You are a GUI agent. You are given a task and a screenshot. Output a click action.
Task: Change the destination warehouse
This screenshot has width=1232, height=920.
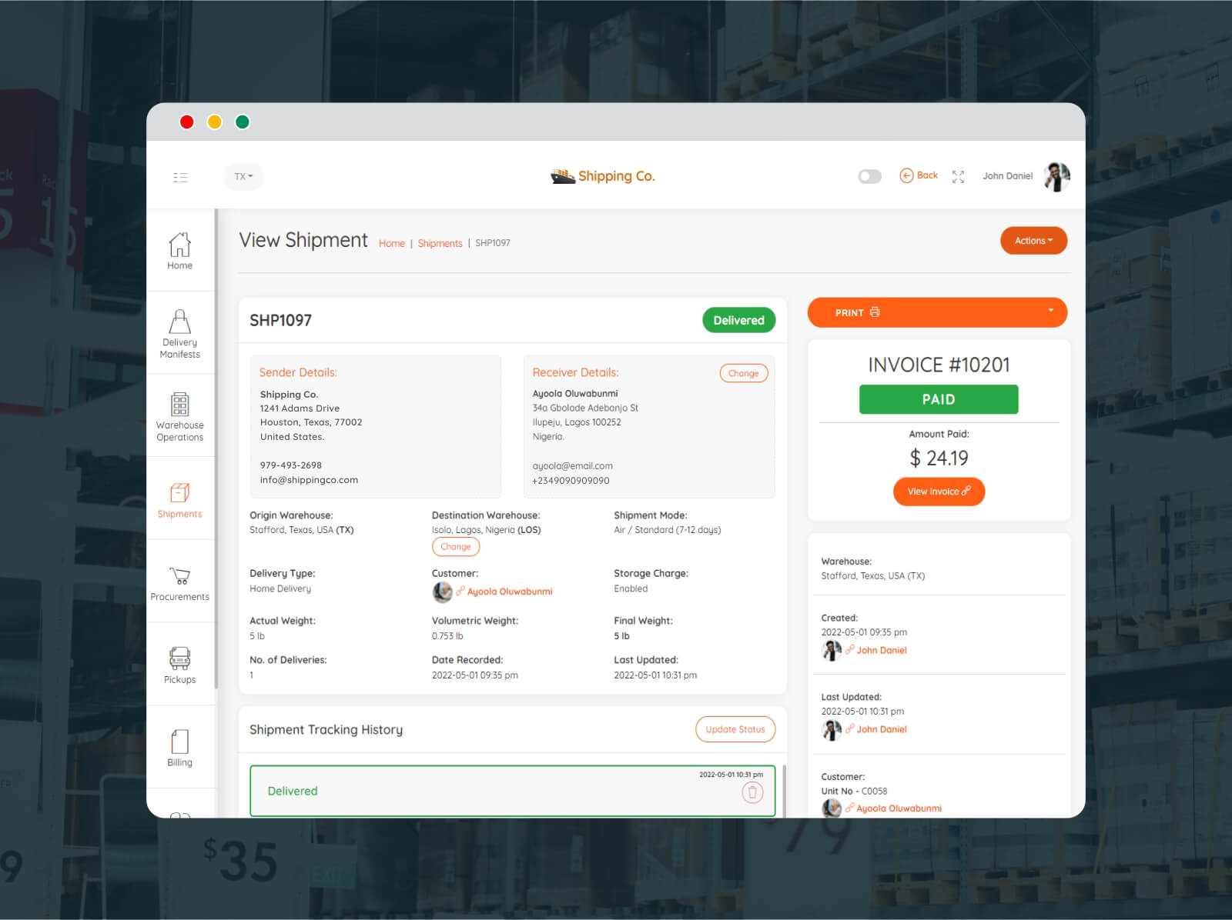[456, 546]
